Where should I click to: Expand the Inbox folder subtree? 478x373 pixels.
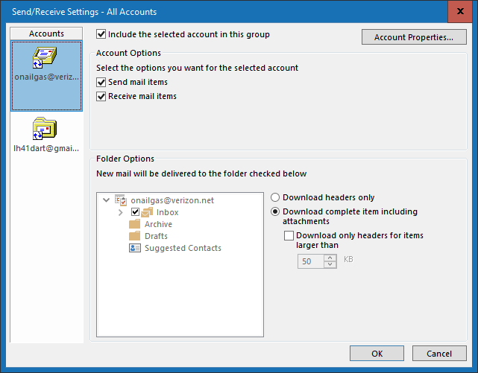coord(121,212)
